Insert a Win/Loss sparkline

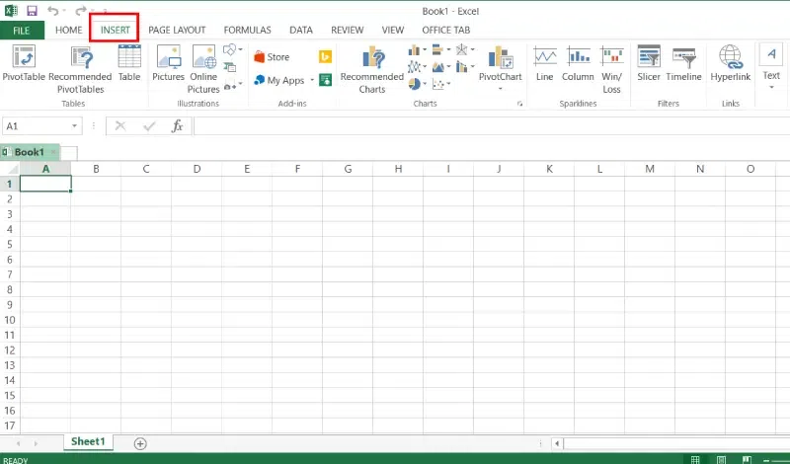tap(611, 69)
